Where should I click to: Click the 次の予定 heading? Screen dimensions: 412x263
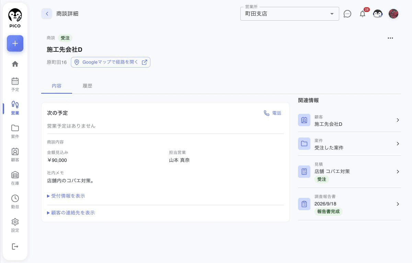[x=57, y=113]
